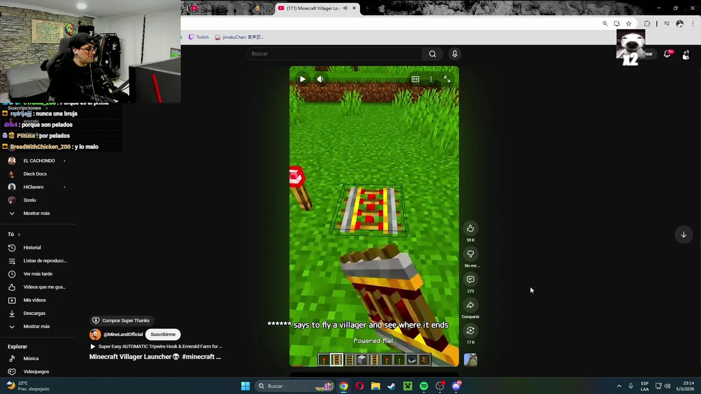Play the Minecraft short video
Screen dimensions: 701x394
[x=302, y=79]
